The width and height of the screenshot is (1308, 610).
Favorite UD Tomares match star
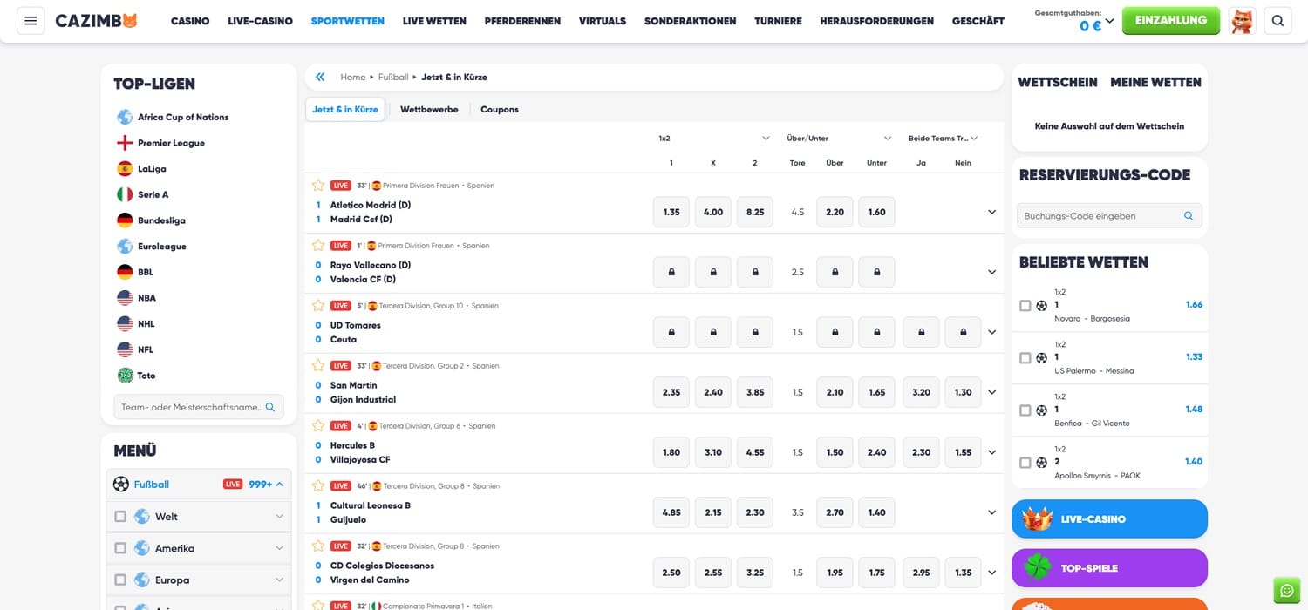click(318, 306)
